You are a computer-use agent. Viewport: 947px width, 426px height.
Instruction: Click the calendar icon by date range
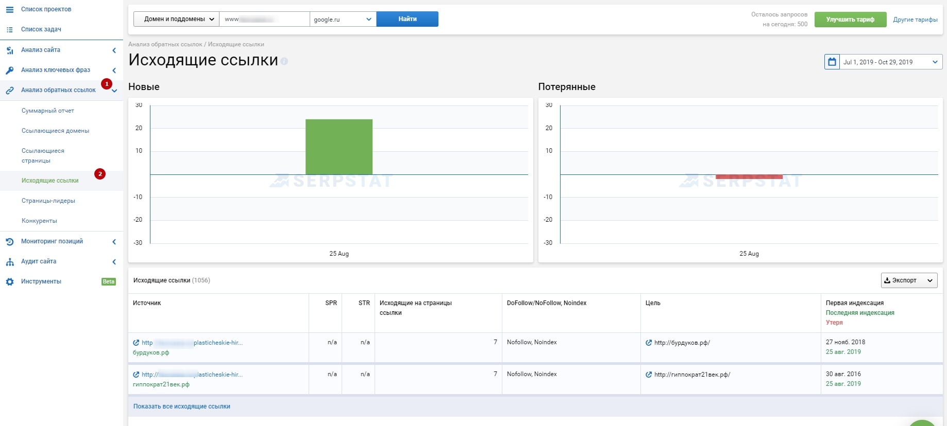pyautogui.click(x=832, y=62)
